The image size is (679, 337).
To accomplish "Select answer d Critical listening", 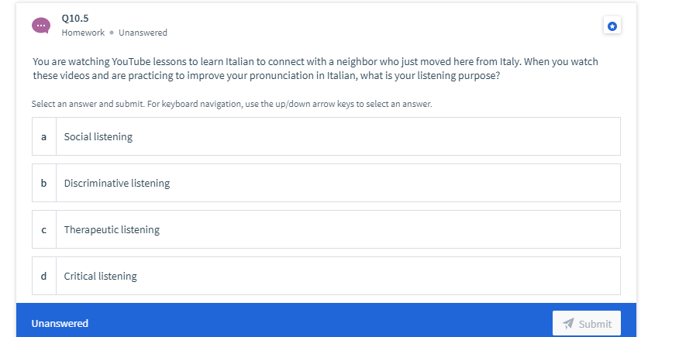I will pyautogui.click(x=326, y=276).
